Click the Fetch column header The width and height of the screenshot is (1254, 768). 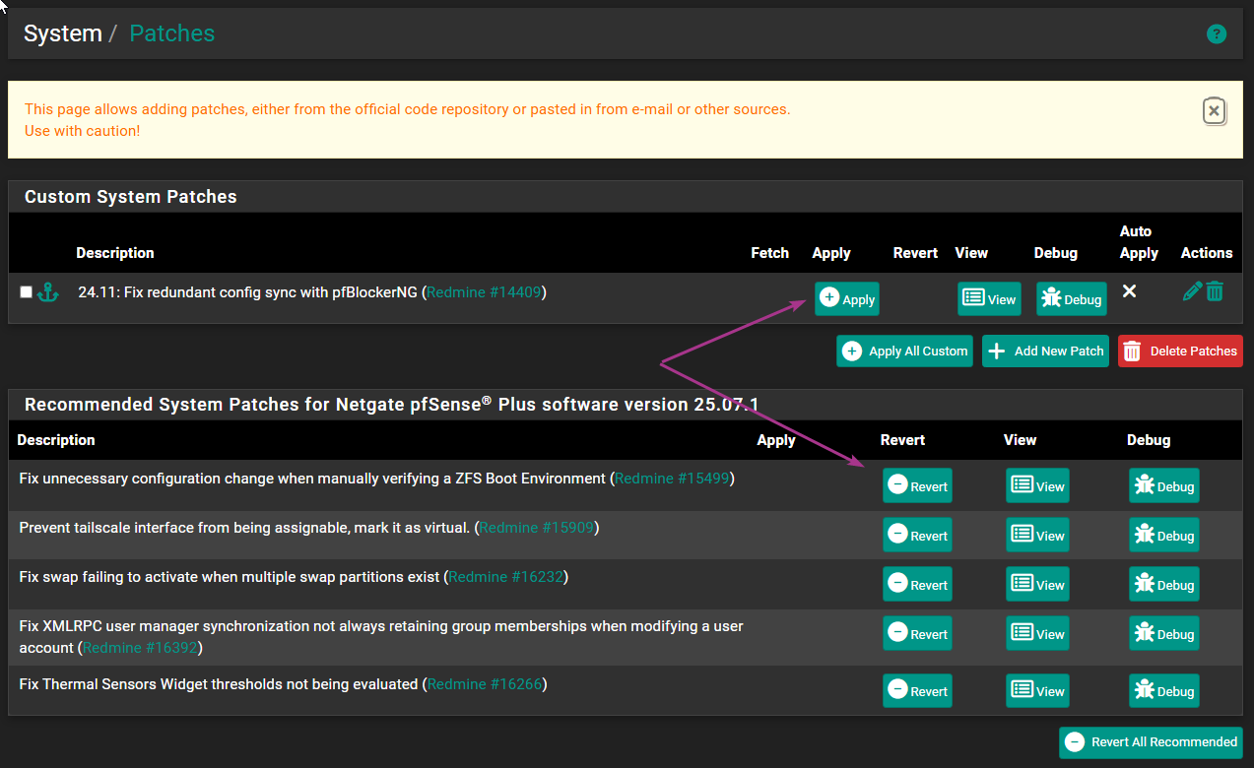pos(769,253)
